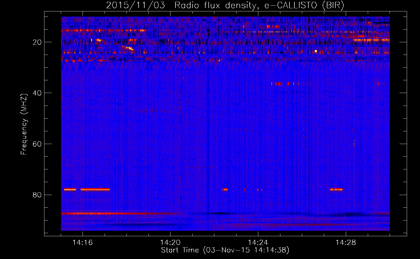Click the 60 MHz frequency tick label
Screen dimensions: 420x259
(x=37, y=144)
